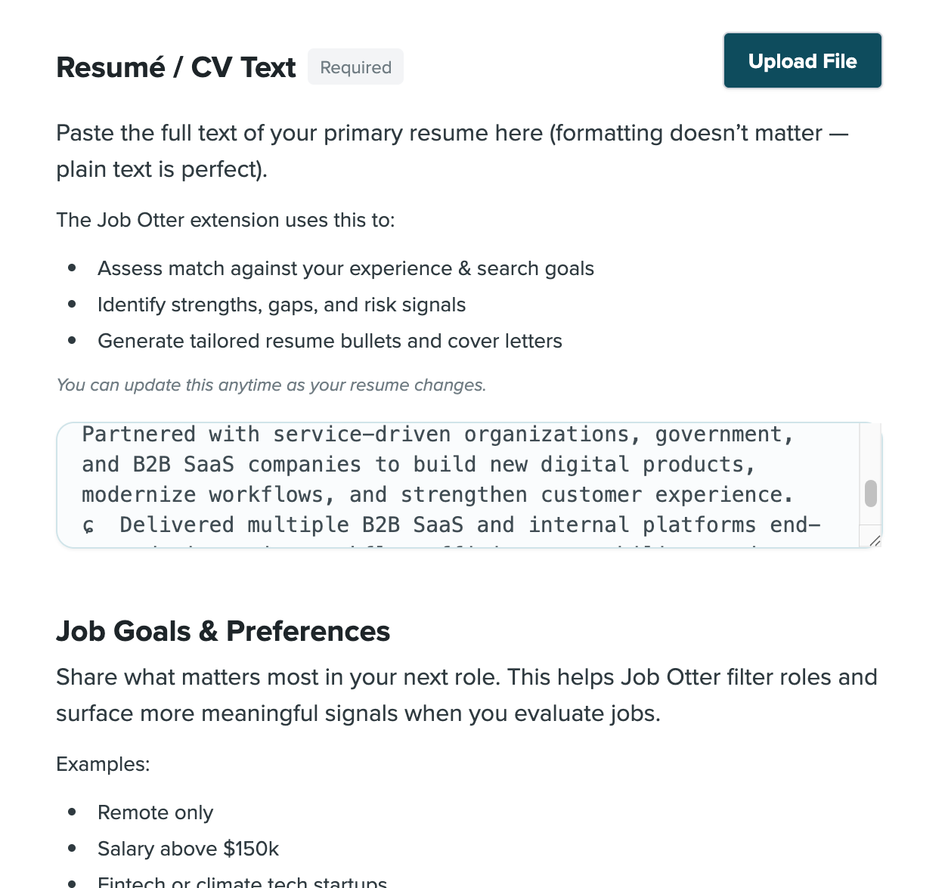Screen dimensions: 945x888
Task: Select the Job Goals & Preferences heading
Action: tap(223, 630)
